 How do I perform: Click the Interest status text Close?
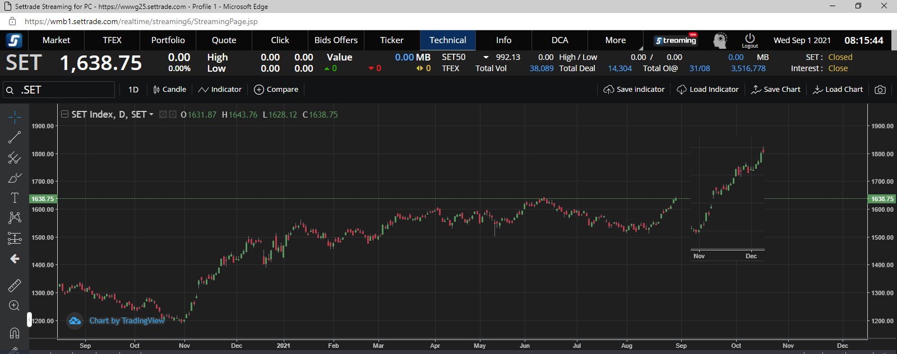838,68
